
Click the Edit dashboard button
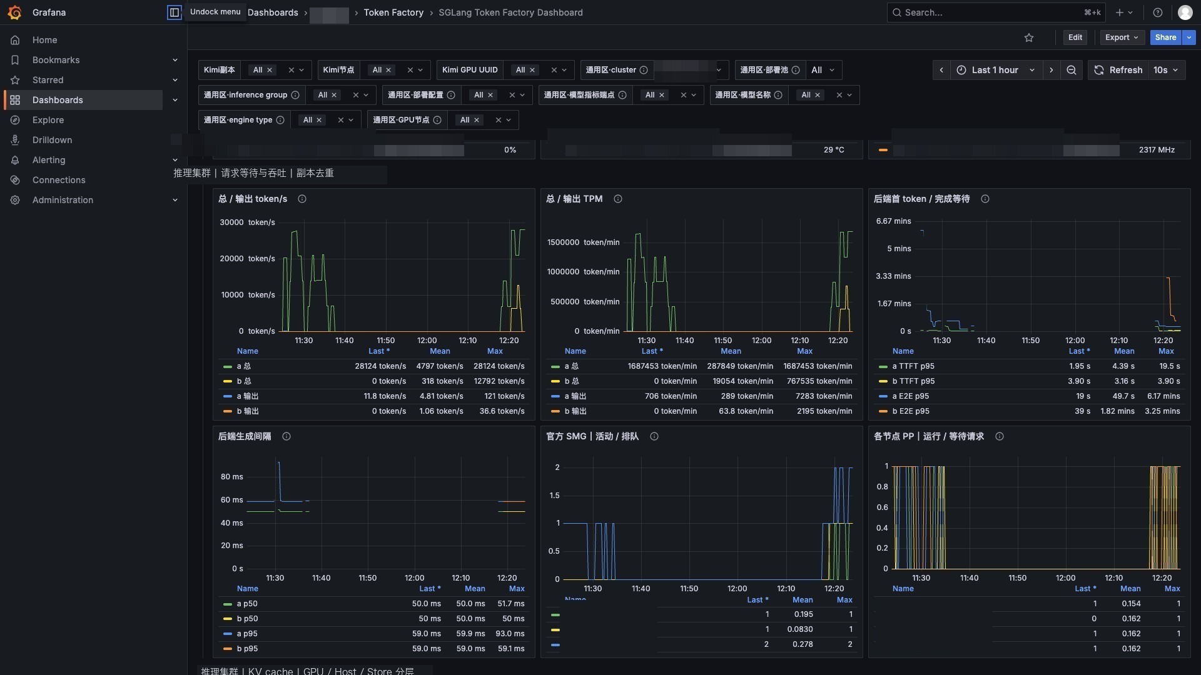pyautogui.click(x=1075, y=37)
